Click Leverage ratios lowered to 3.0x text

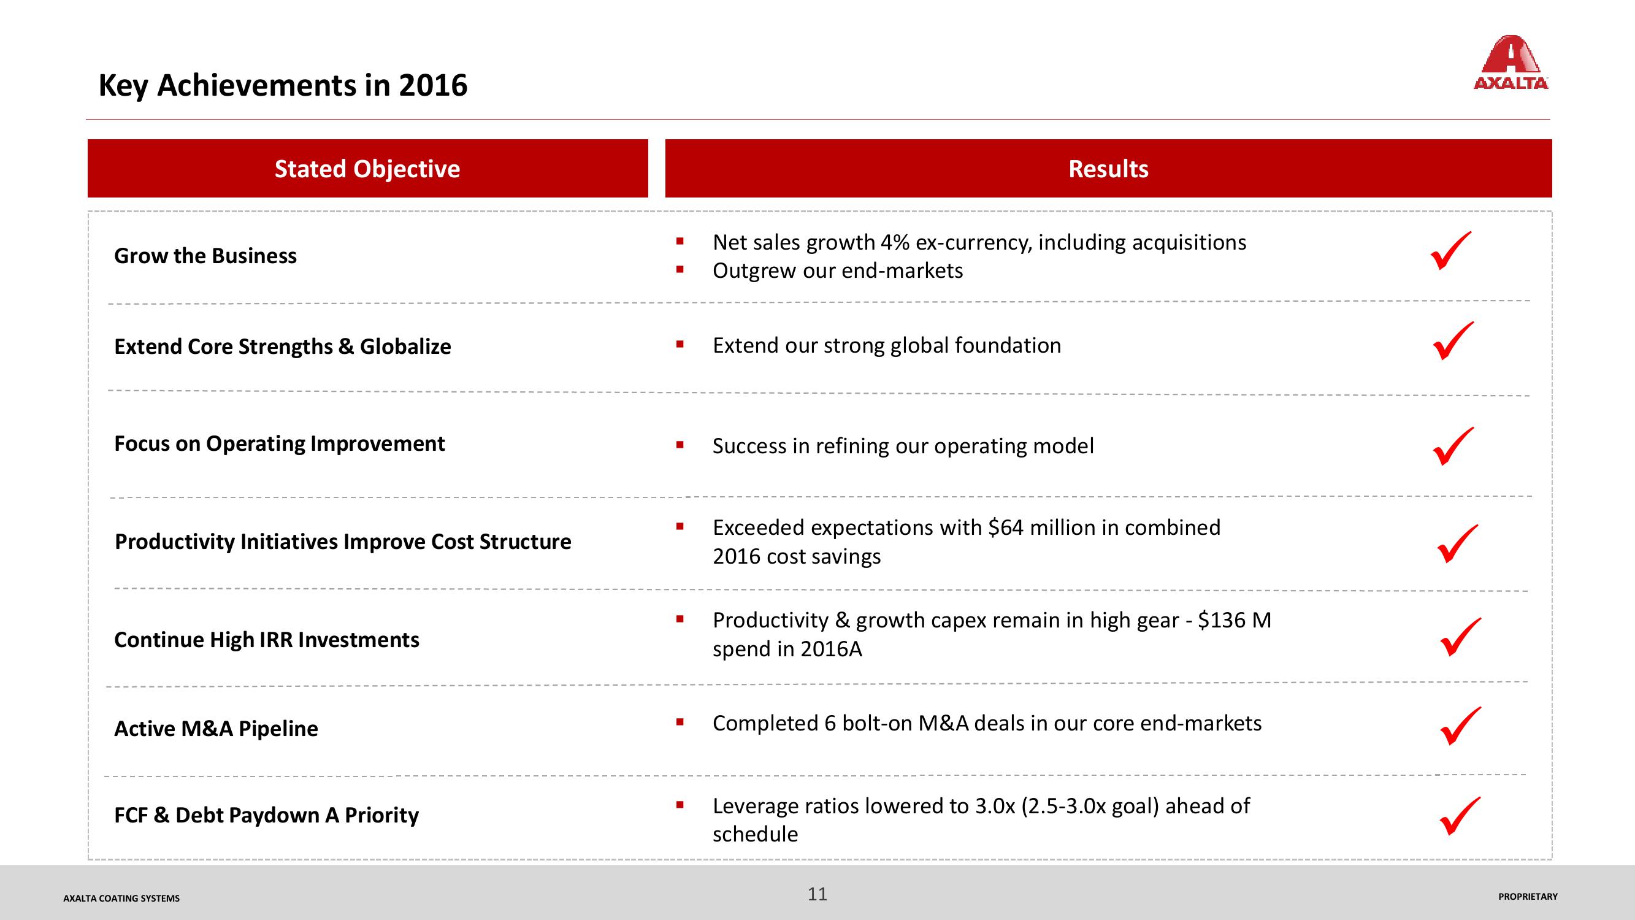tap(981, 819)
